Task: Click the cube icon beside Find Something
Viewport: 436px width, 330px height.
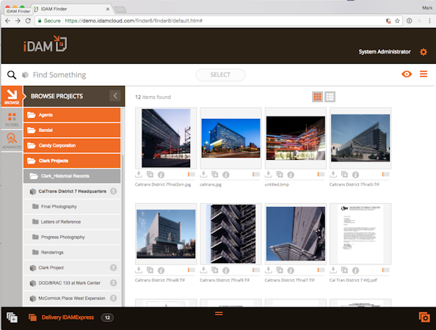Action: coord(25,75)
